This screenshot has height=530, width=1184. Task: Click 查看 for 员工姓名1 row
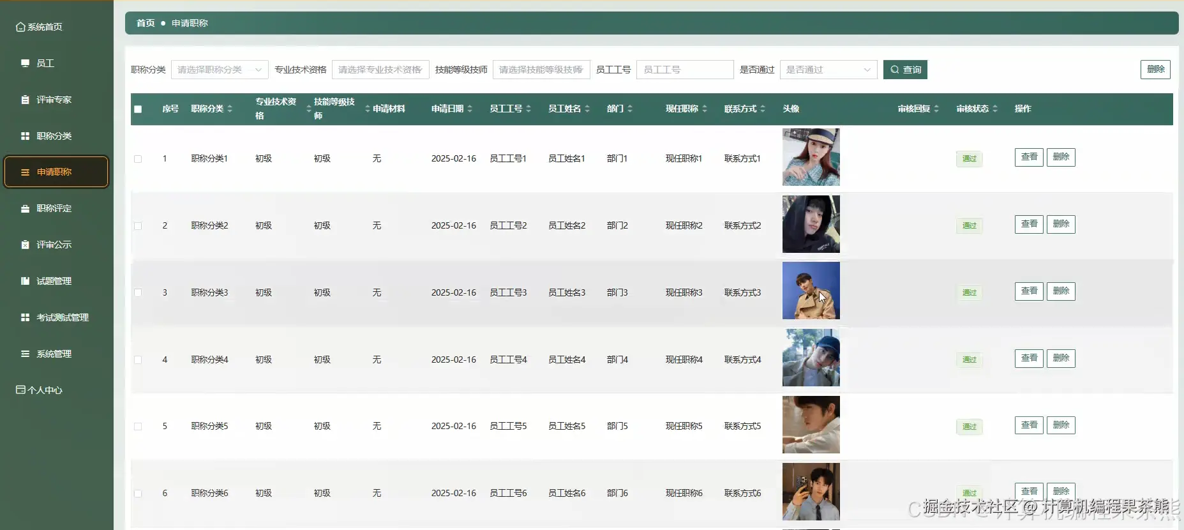click(x=1029, y=157)
